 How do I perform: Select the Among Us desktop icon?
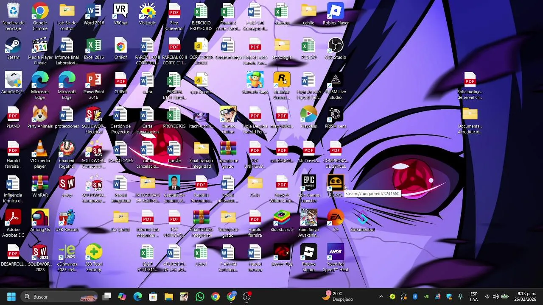(40, 221)
